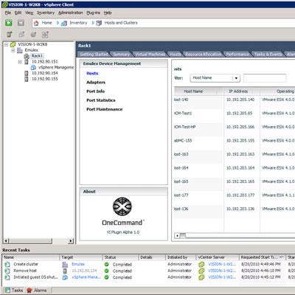Select the Rack1 cluster in tree
Screen dimensions: 295x295
tap(37, 56)
